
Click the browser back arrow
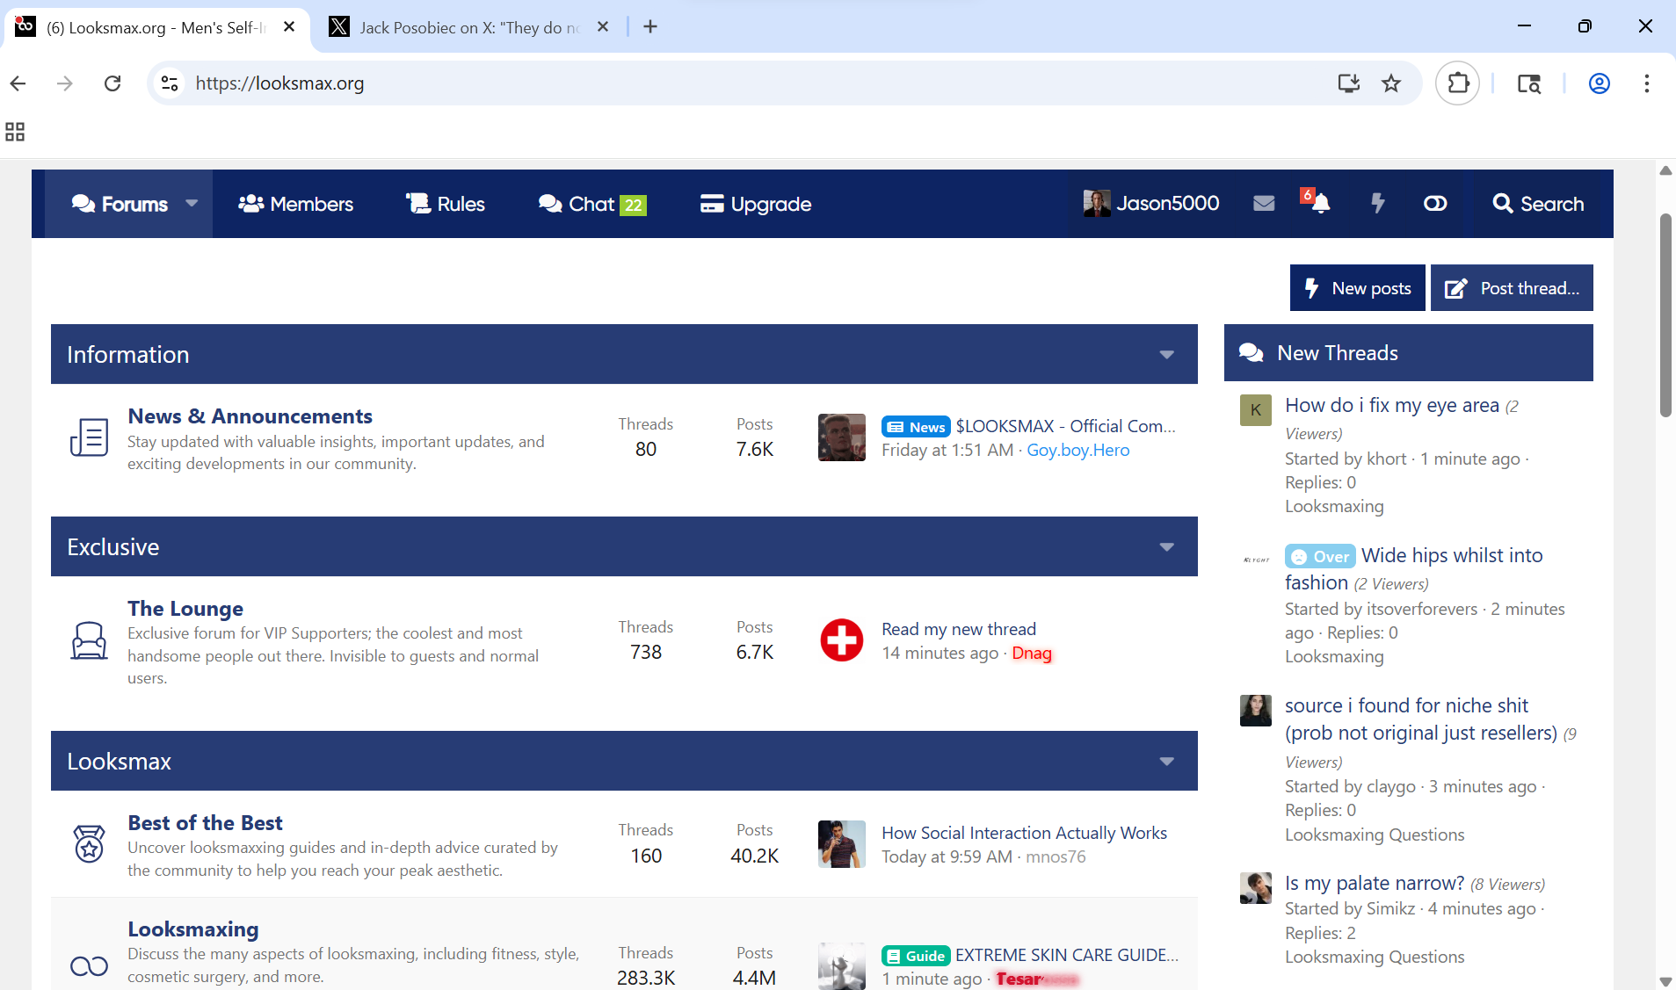[x=18, y=83]
